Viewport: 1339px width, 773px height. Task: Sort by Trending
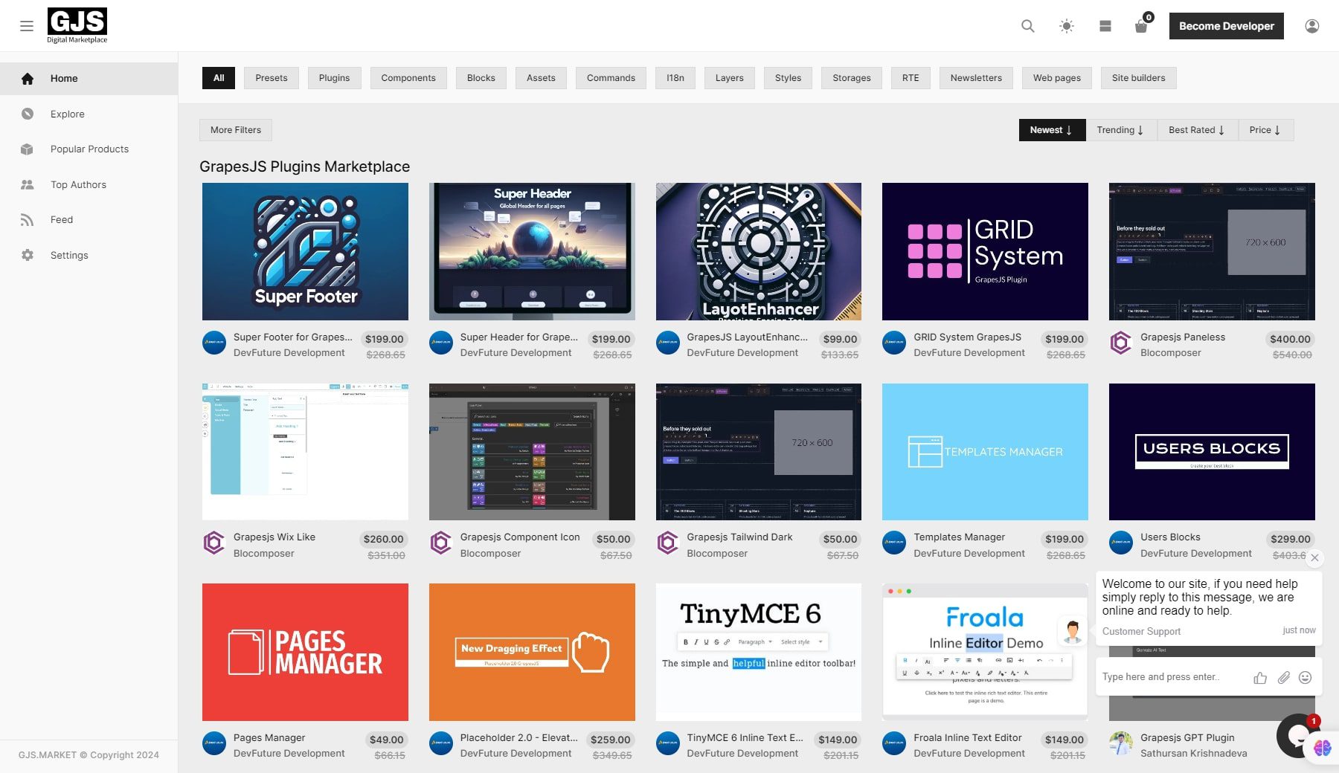tap(1120, 130)
